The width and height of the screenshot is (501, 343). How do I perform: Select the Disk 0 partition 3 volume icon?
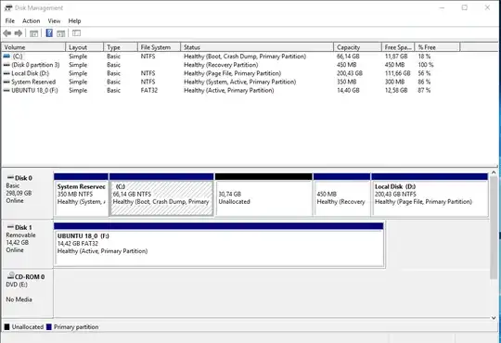[6, 65]
